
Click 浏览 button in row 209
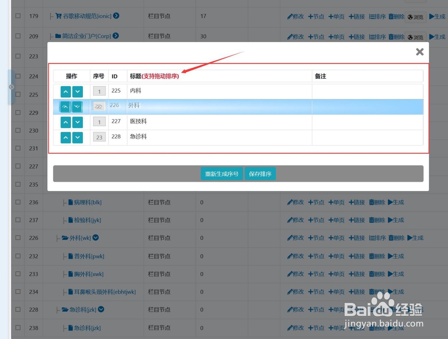[x=415, y=37]
